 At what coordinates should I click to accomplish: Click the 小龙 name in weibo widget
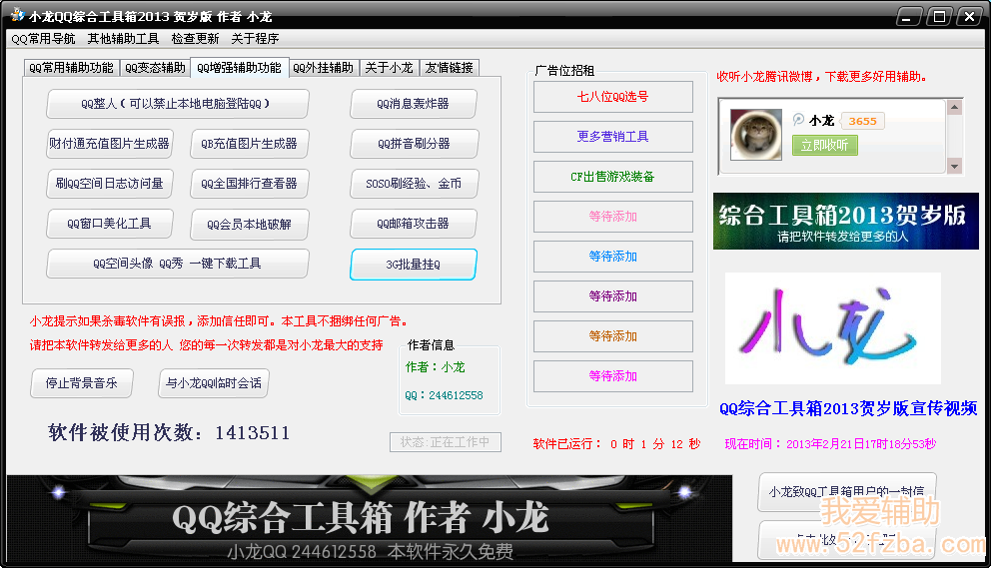pyautogui.click(x=821, y=121)
